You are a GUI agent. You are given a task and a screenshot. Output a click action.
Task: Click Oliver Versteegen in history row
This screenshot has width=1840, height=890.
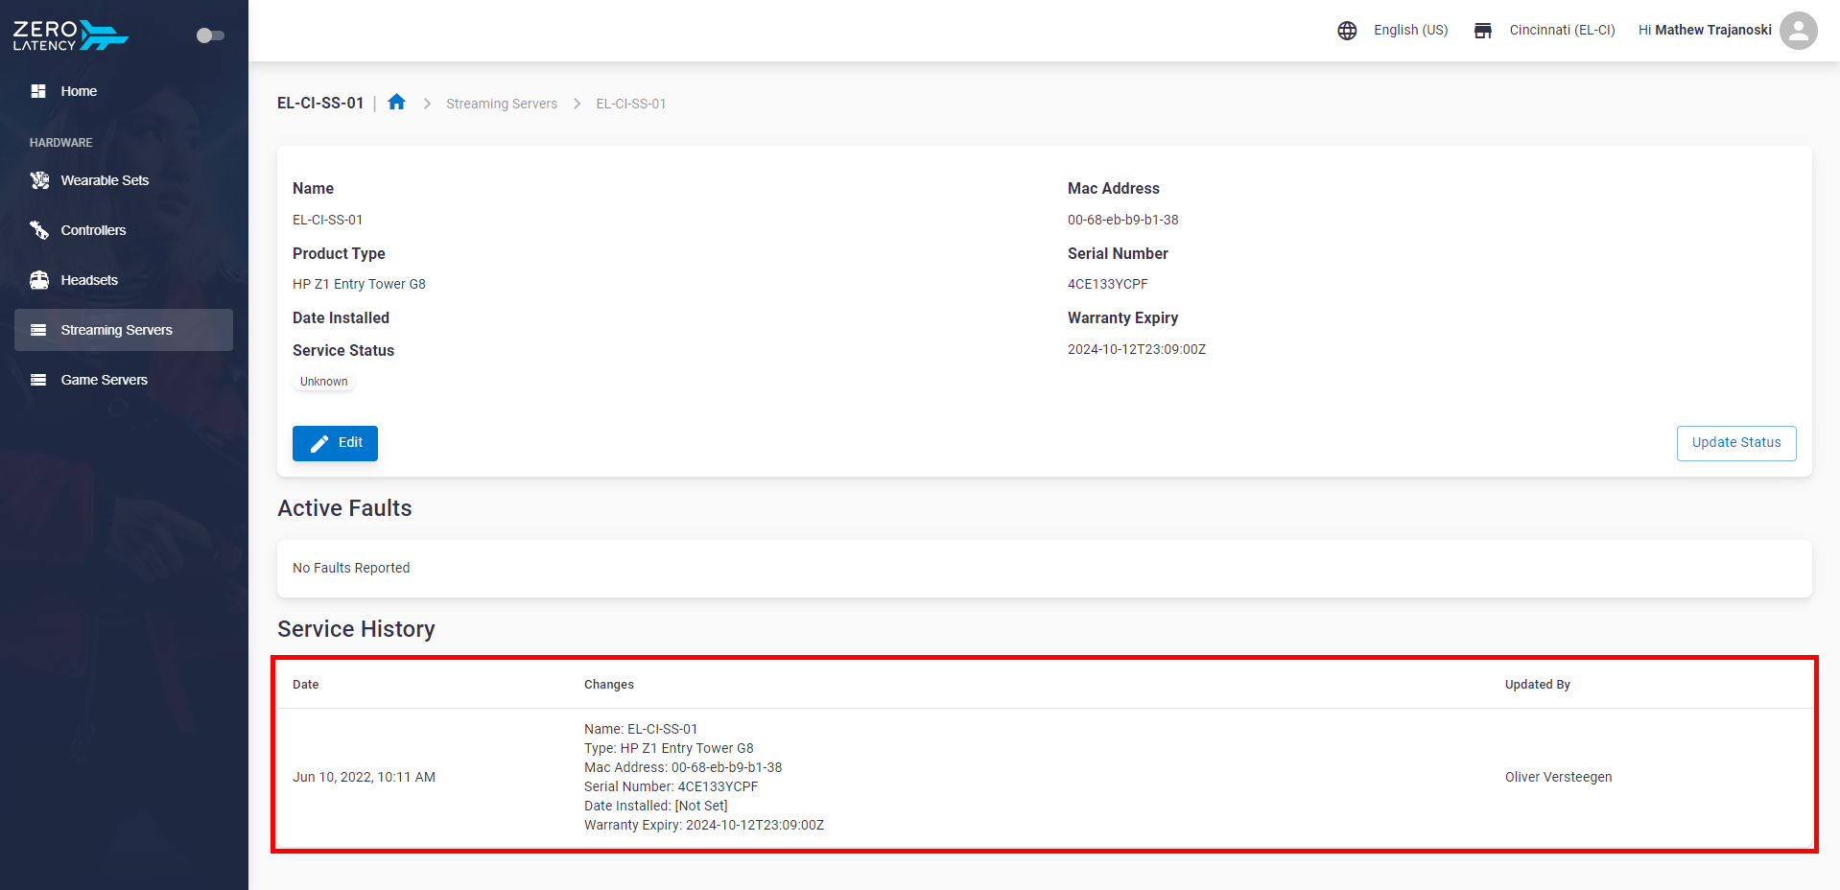pos(1558,777)
